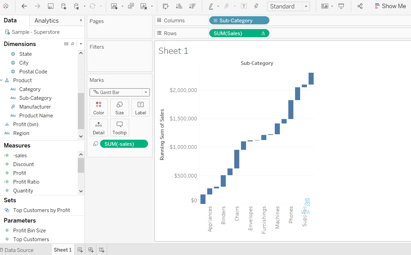Enter Presentation Mode

coord(341,6)
